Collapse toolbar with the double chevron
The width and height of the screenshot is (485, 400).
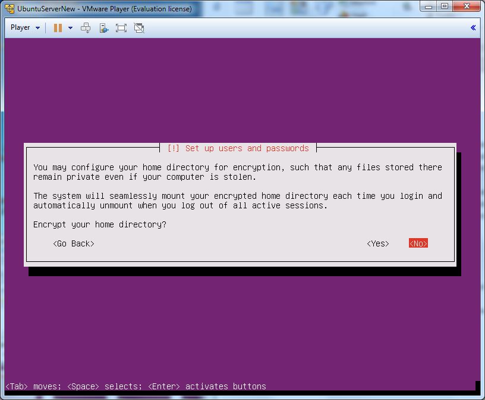[473, 28]
